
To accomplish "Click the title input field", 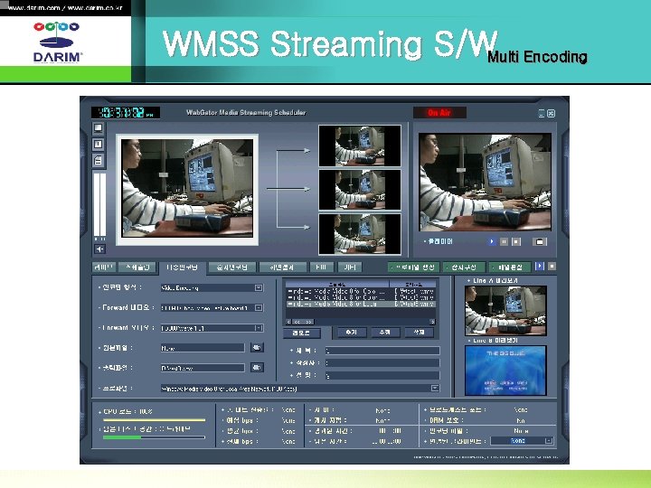I will pos(382,351).
